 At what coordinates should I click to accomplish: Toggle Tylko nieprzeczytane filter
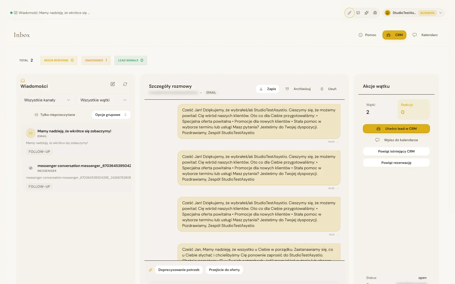[x=55, y=115]
